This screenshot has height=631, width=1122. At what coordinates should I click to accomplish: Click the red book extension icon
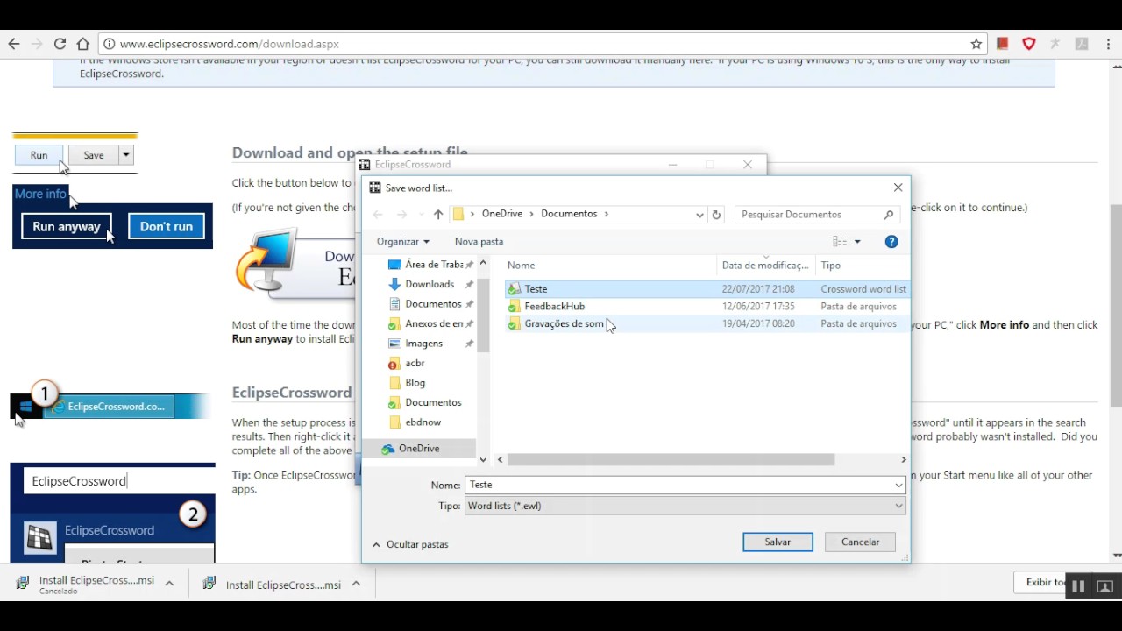[1003, 44]
